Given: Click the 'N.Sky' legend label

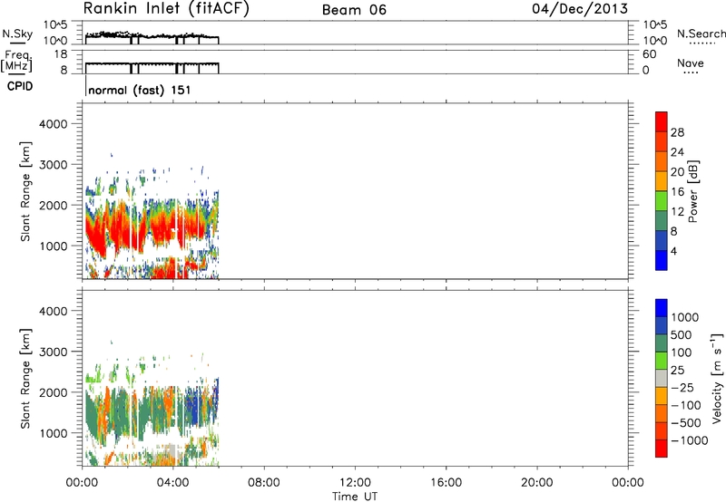Looking at the screenshot, I should pos(17,34).
